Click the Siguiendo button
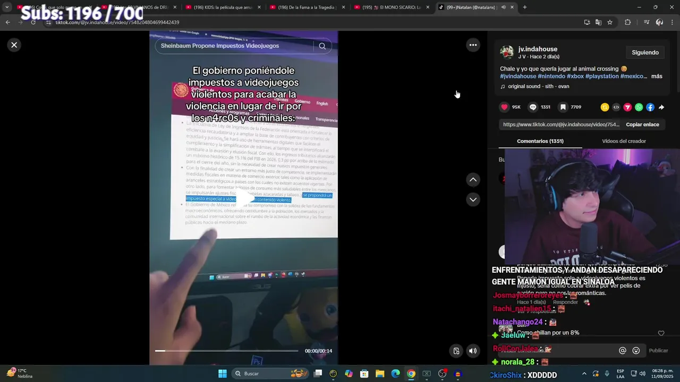 645,53
